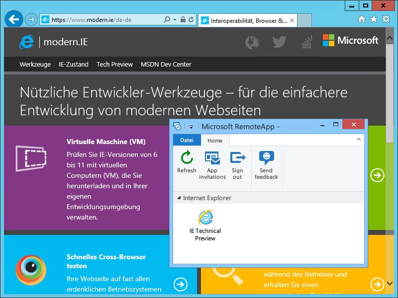Open the browser Tools gear icon
Image resolution: width=398 pixels, height=298 pixels.
(386, 19)
